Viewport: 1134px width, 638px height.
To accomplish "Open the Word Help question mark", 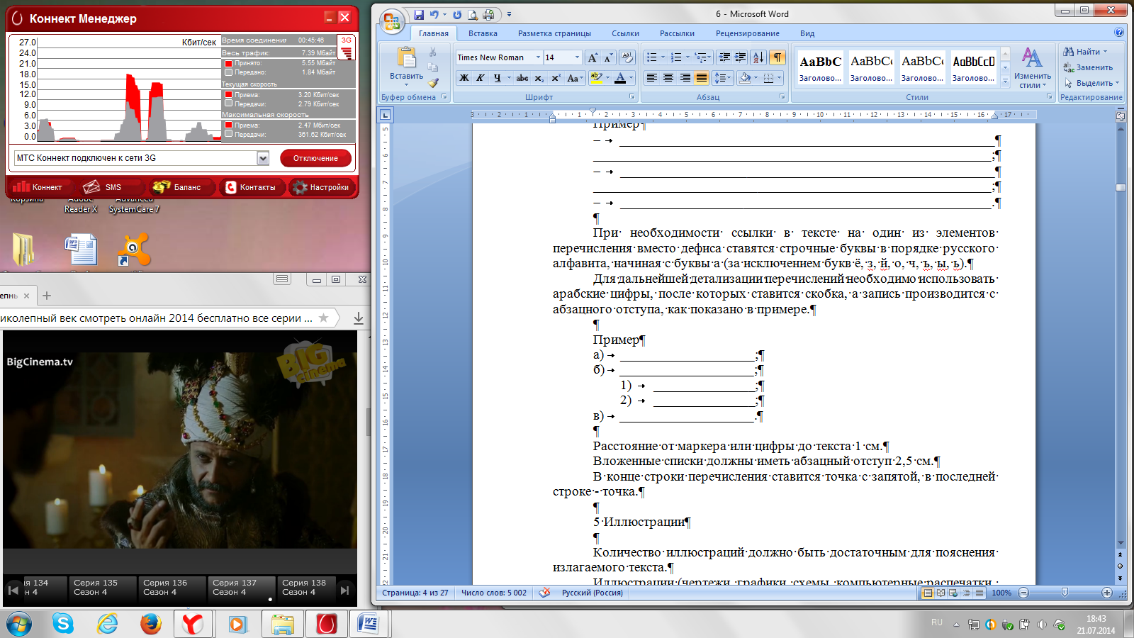I will click(1119, 33).
